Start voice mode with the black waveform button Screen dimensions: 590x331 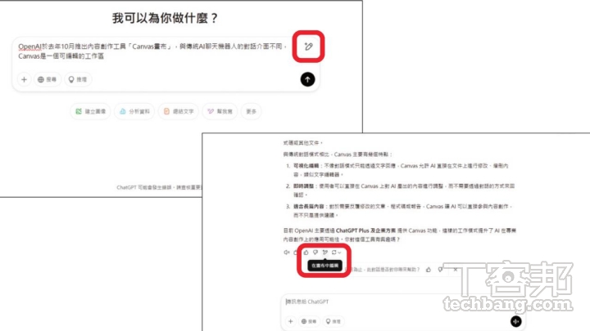[516, 321]
